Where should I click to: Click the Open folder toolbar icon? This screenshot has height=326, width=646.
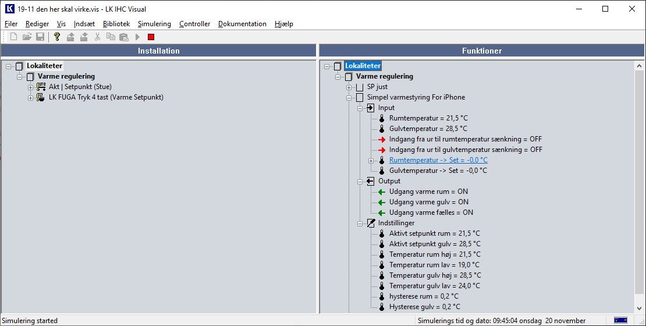tap(27, 37)
